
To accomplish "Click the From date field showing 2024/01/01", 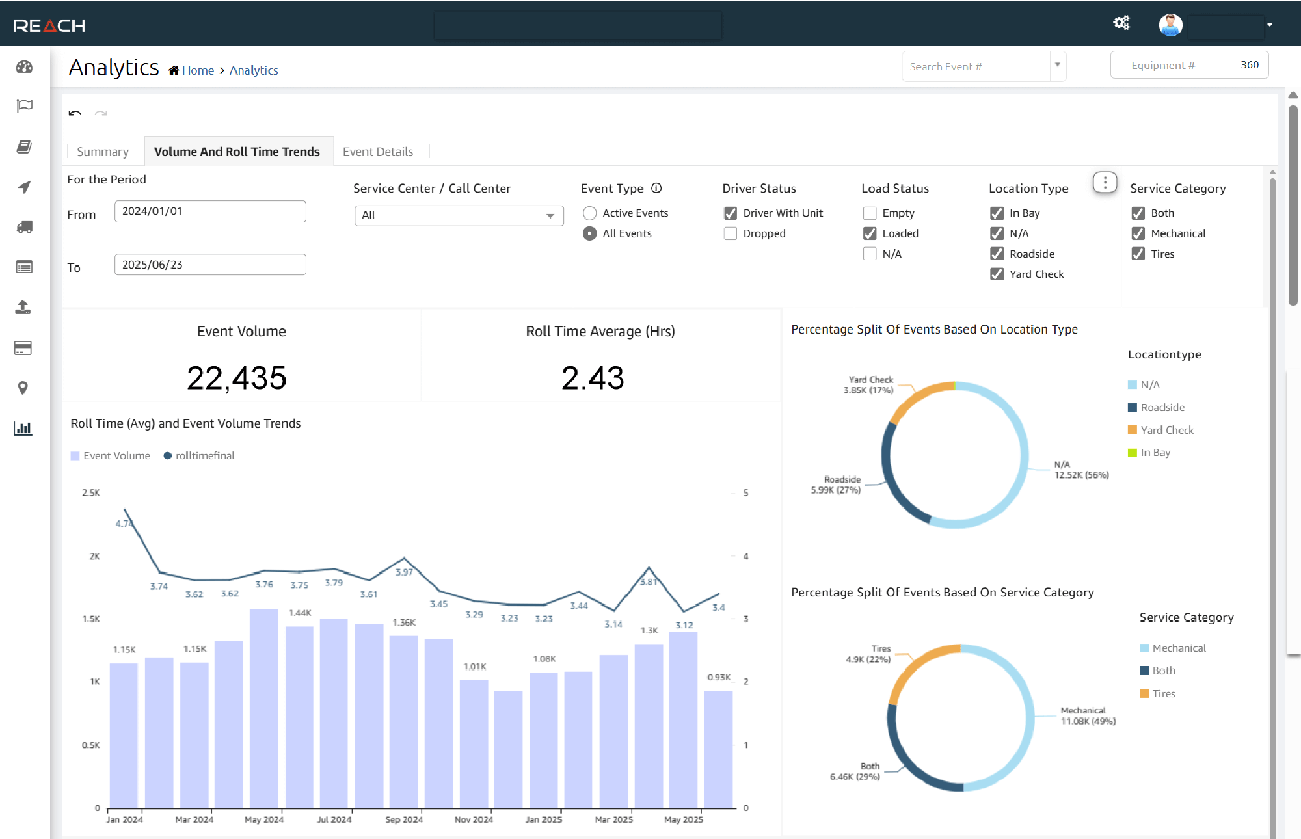I will coord(209,211).
